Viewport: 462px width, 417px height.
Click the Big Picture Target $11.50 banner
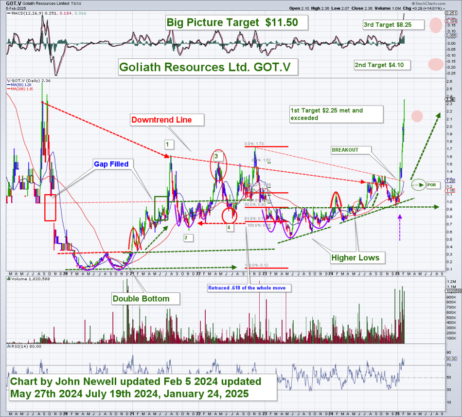point(236,22)
